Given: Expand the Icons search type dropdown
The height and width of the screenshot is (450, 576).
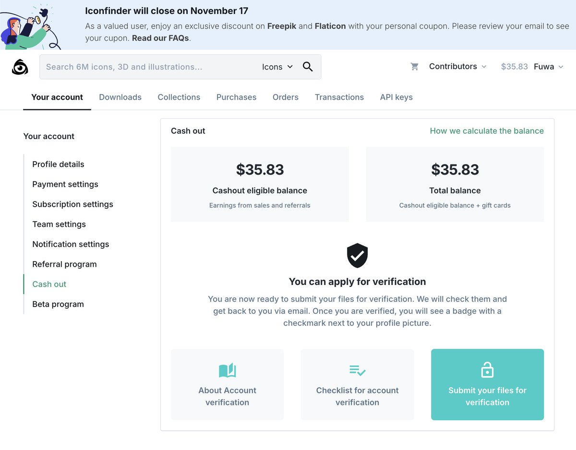Looking at the screenshot, I should pyautogui.click(x=277, y=67).
